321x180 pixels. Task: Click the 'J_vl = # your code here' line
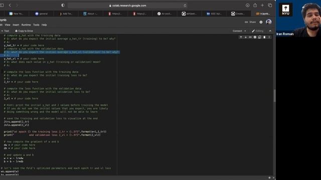(x=21, y=98)
